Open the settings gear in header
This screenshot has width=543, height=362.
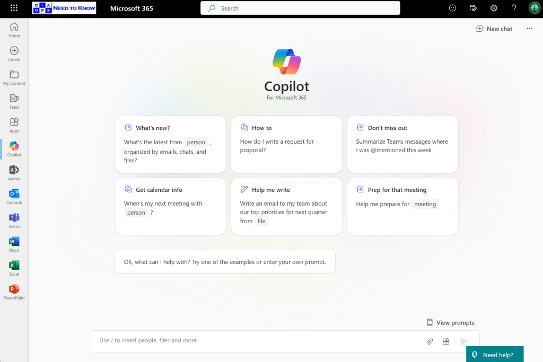[494, 8]
